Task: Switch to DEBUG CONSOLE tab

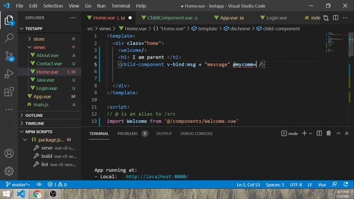Action: (196, 134)
